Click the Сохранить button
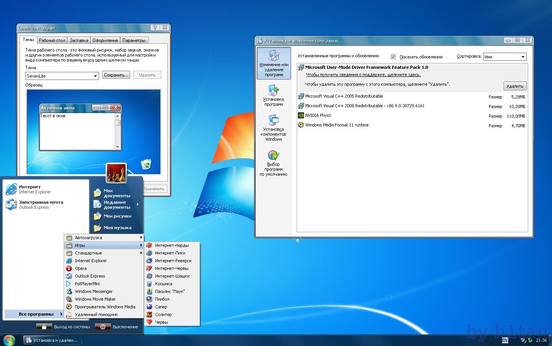The width and height of the screenshot is (552, 346). [x=116, y=75]
